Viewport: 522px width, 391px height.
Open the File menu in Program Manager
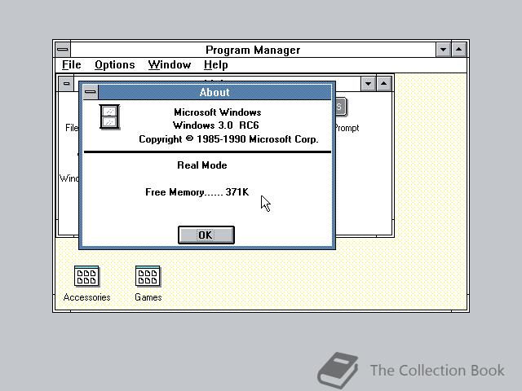click(71, 64)
